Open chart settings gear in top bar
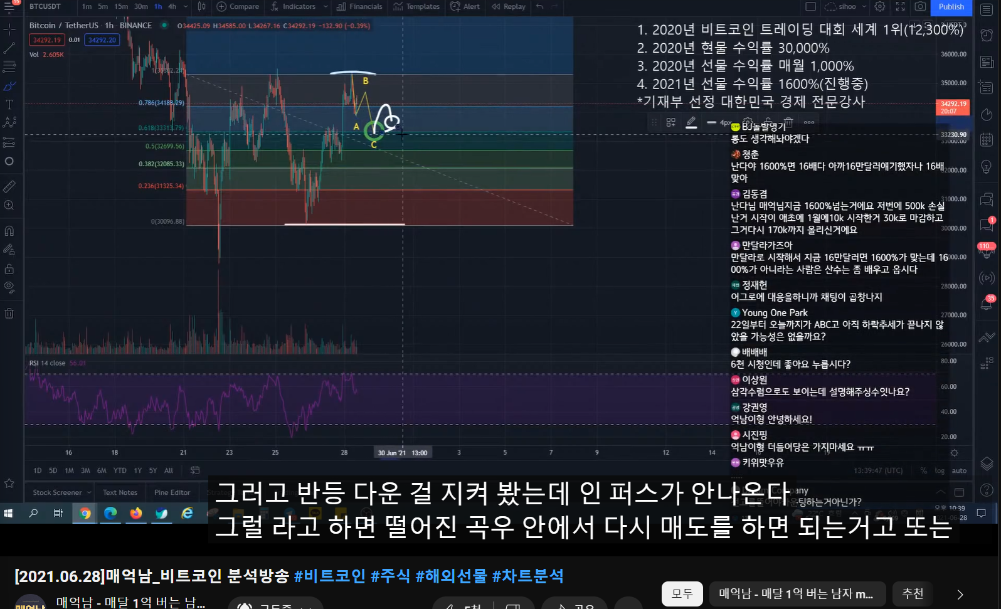Screen dimensions: 1001x609 [880, 6]
